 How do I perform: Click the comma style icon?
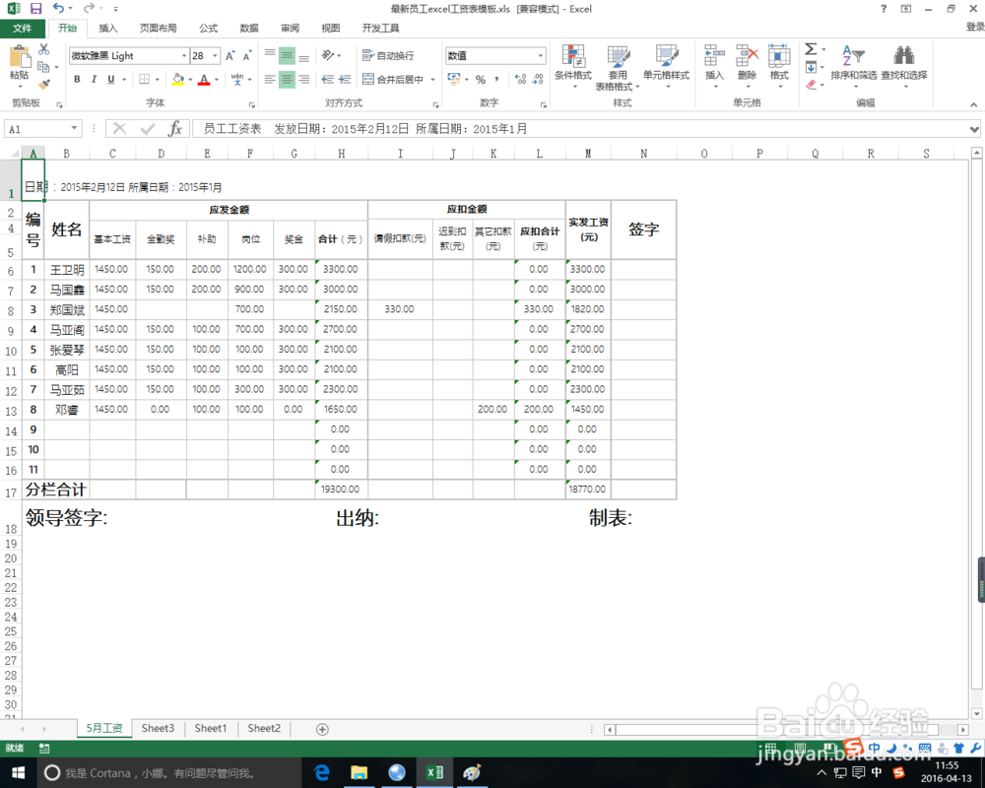tap(496, 79)
